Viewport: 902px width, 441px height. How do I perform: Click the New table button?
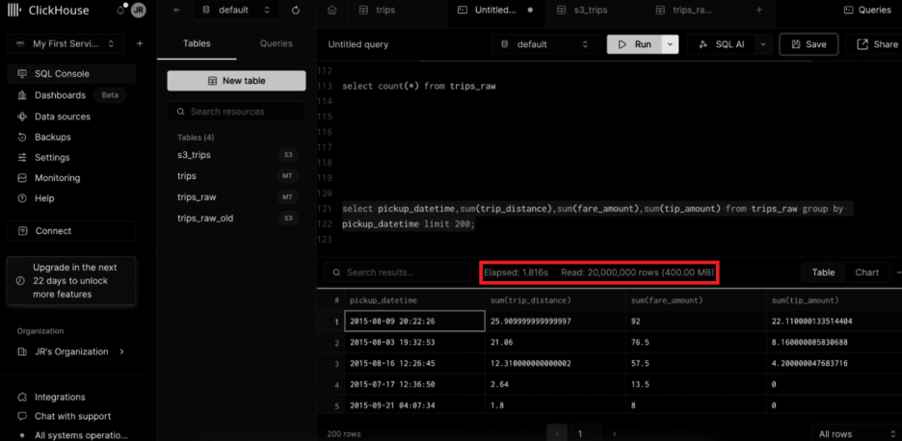236,81
